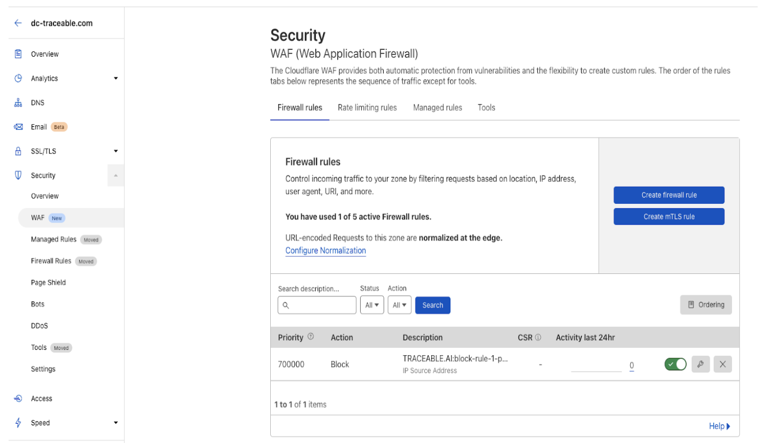Delete the firewall rule with X icon
Viewport: 763px width, 443px height.
[722, 364]
